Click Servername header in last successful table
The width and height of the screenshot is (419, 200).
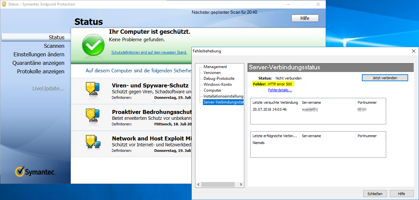coord(328,136)
